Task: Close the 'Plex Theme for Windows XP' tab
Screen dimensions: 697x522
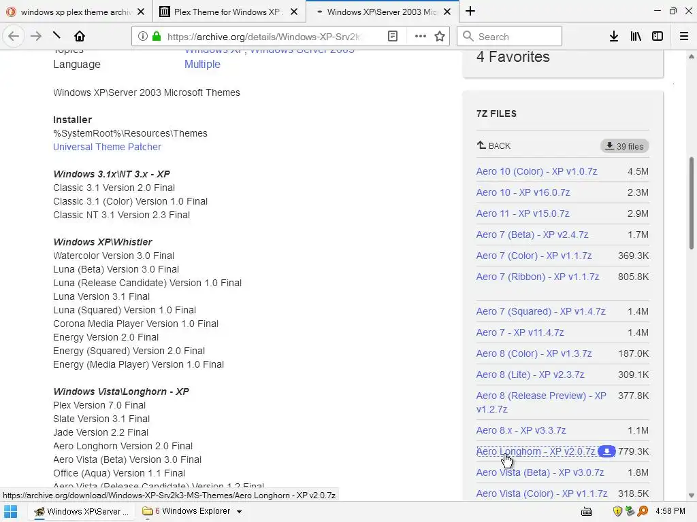Action: point(294,12)
